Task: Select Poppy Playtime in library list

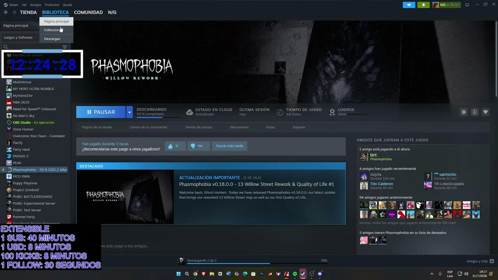Action: pos(25,183)
